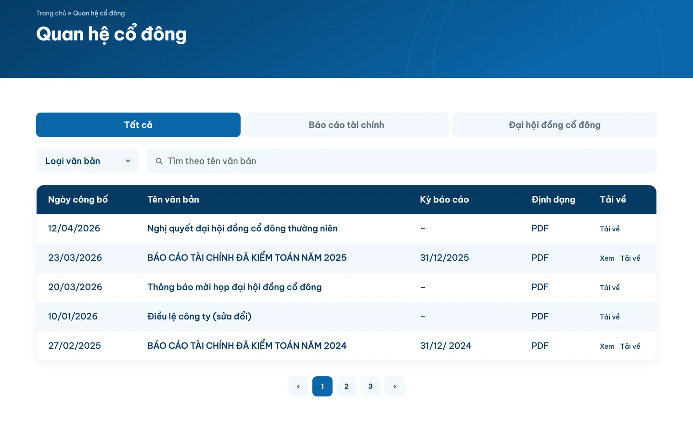Screen dimensions: 693x433
Task: Select the date 20/03/2026
Action: (75, 287)
